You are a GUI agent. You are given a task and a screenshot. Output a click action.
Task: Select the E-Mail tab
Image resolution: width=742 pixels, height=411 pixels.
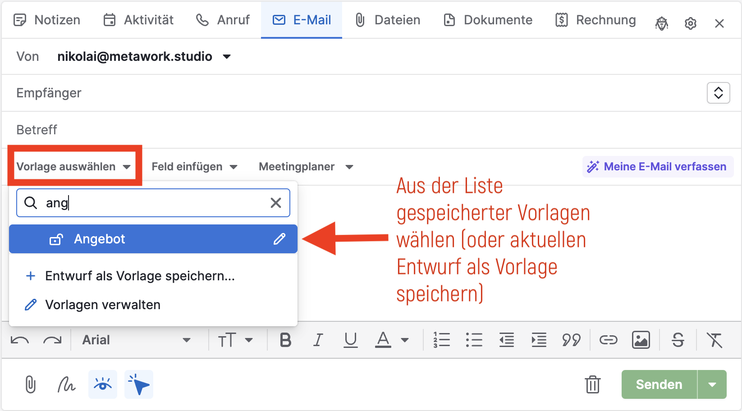click(302, 20)
